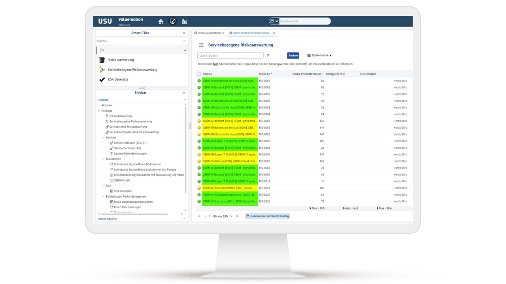Click icon of Services ohne Risikobewertung tree item
The height and width of the screenshot is (284, 506).
[x=107, y=127]
